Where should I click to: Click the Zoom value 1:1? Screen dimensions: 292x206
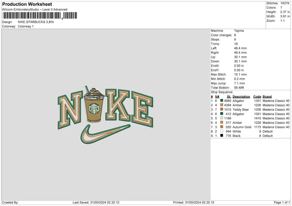coord(282,20)
